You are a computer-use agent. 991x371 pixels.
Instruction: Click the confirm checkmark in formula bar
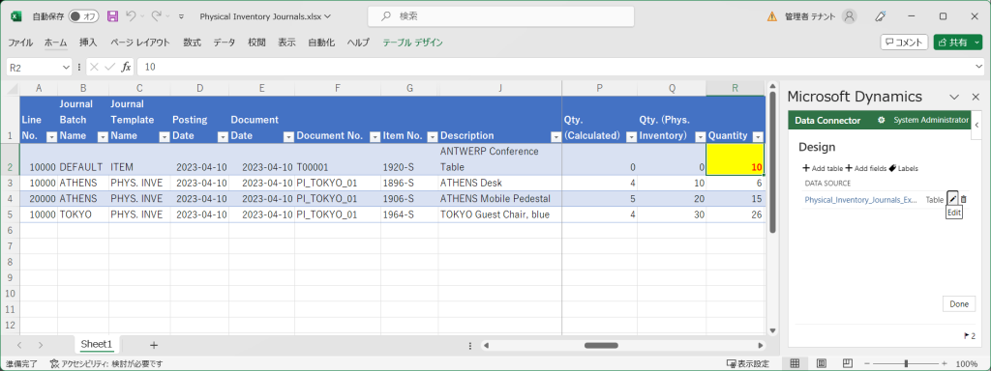[110, 67]
